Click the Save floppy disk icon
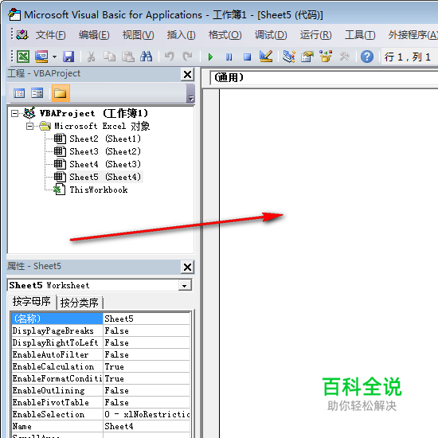438x438 pixels. 68,57
